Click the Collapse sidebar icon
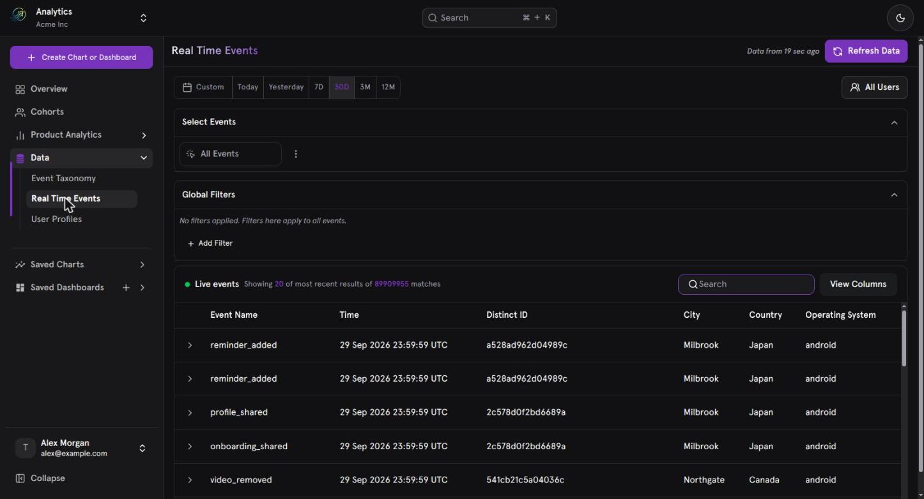924x499 pixels. (20, 479)
